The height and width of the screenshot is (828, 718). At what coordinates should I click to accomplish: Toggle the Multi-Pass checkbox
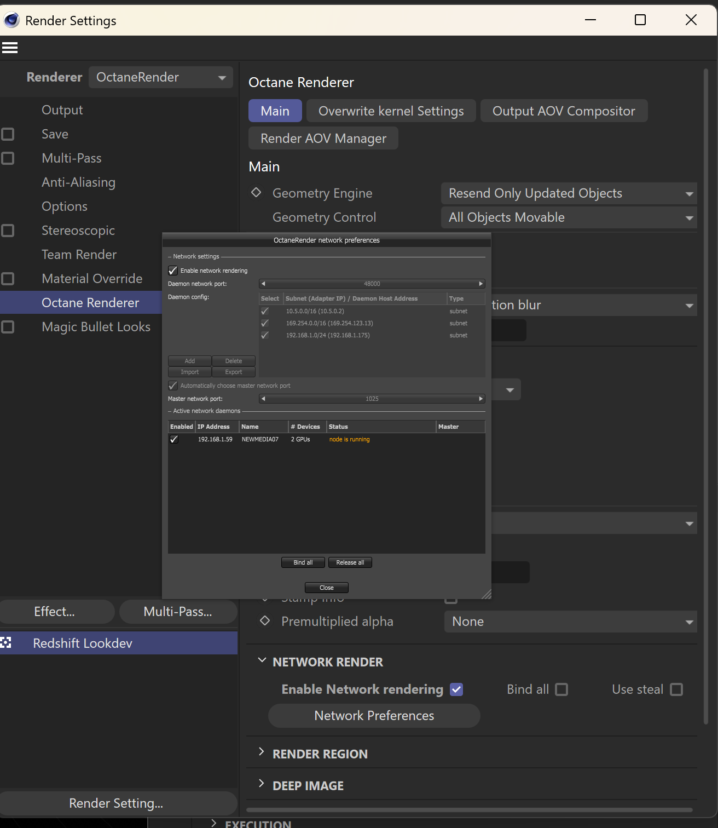click(x=8, y=158)
